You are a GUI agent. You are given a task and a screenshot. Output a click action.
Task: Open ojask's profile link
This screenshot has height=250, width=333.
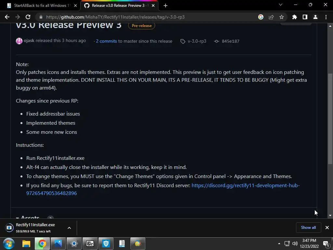(29, 41)
